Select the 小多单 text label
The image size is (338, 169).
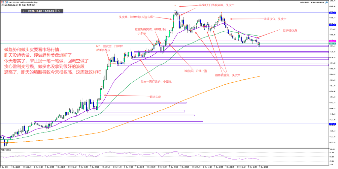click(142, 34)
